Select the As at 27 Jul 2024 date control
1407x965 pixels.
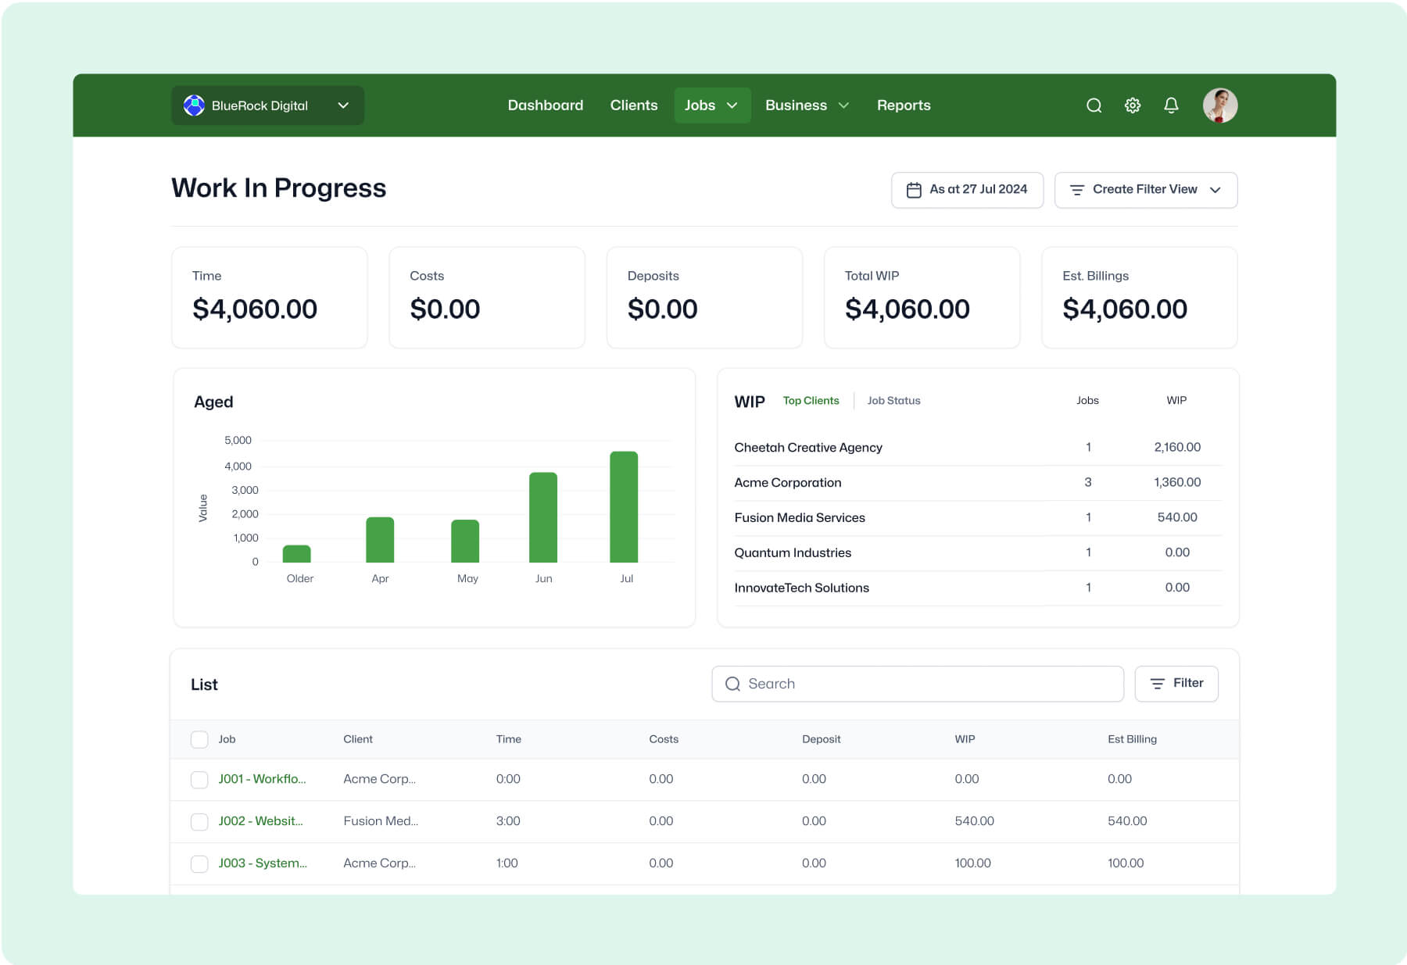pyautogui.click(x=967, y=189)
